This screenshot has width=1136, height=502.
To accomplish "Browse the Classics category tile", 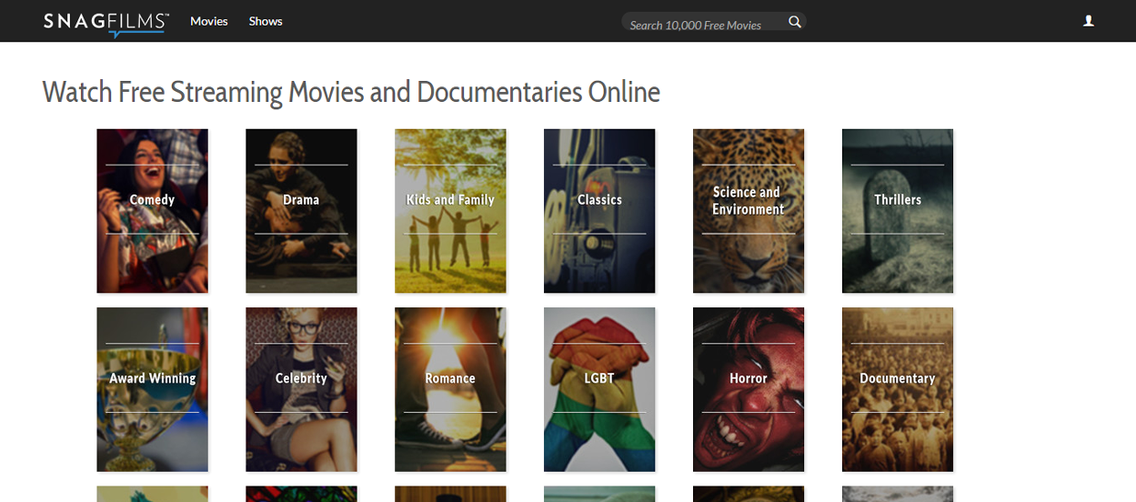I will point(599,211).
